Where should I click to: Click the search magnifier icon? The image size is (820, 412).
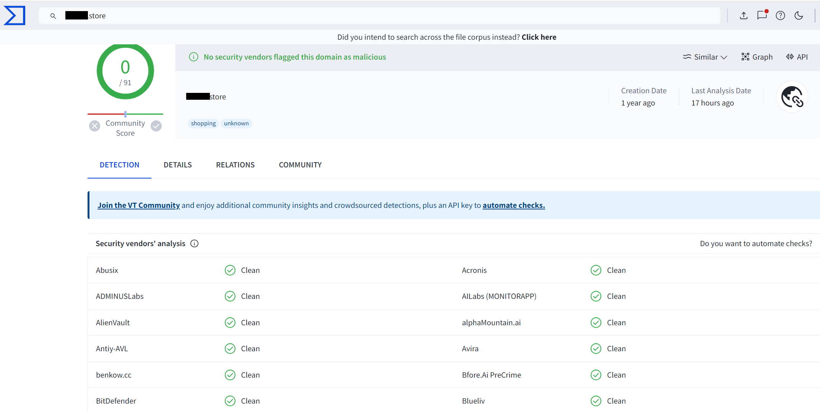pyautogui.click(x=53, y=16)
